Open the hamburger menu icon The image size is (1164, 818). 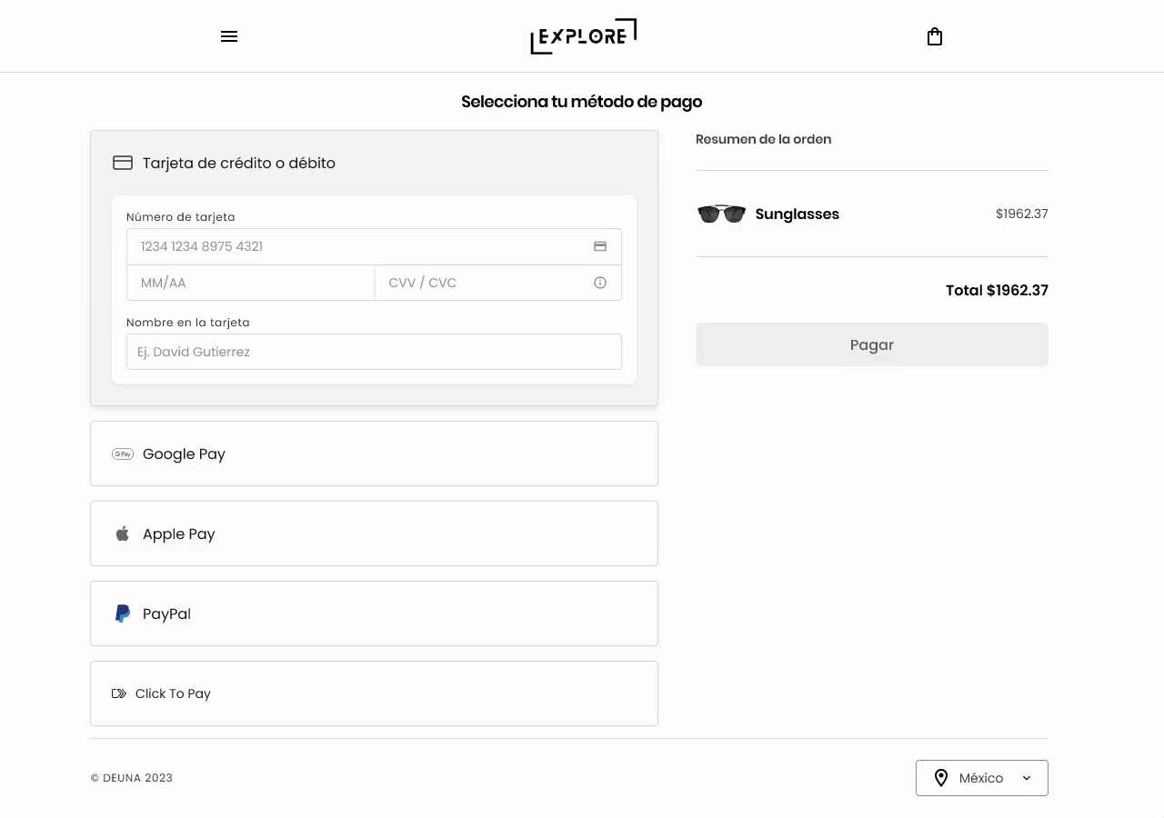click(x=229, y=36)
